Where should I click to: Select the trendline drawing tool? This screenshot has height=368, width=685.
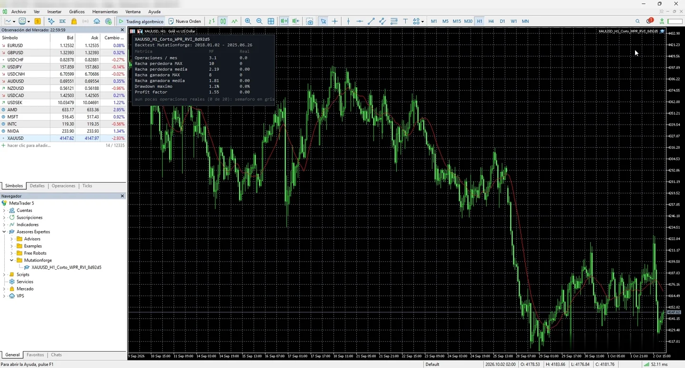(371, 21)
